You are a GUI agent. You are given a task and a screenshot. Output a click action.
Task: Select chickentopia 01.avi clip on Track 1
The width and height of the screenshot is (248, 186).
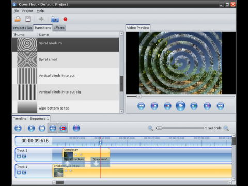pyautogui.click(x=142, y=171)
